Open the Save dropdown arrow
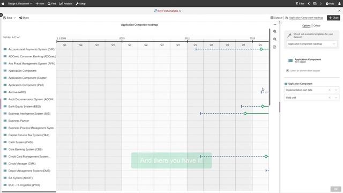The width and height of the screenshot is (343, 193). (x=14, y=18)
